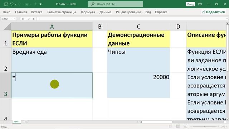Open the Разметка страницы tab
The height and width of the screenshot is (129, 229).
pyautogui.click(x=62, y=12)
